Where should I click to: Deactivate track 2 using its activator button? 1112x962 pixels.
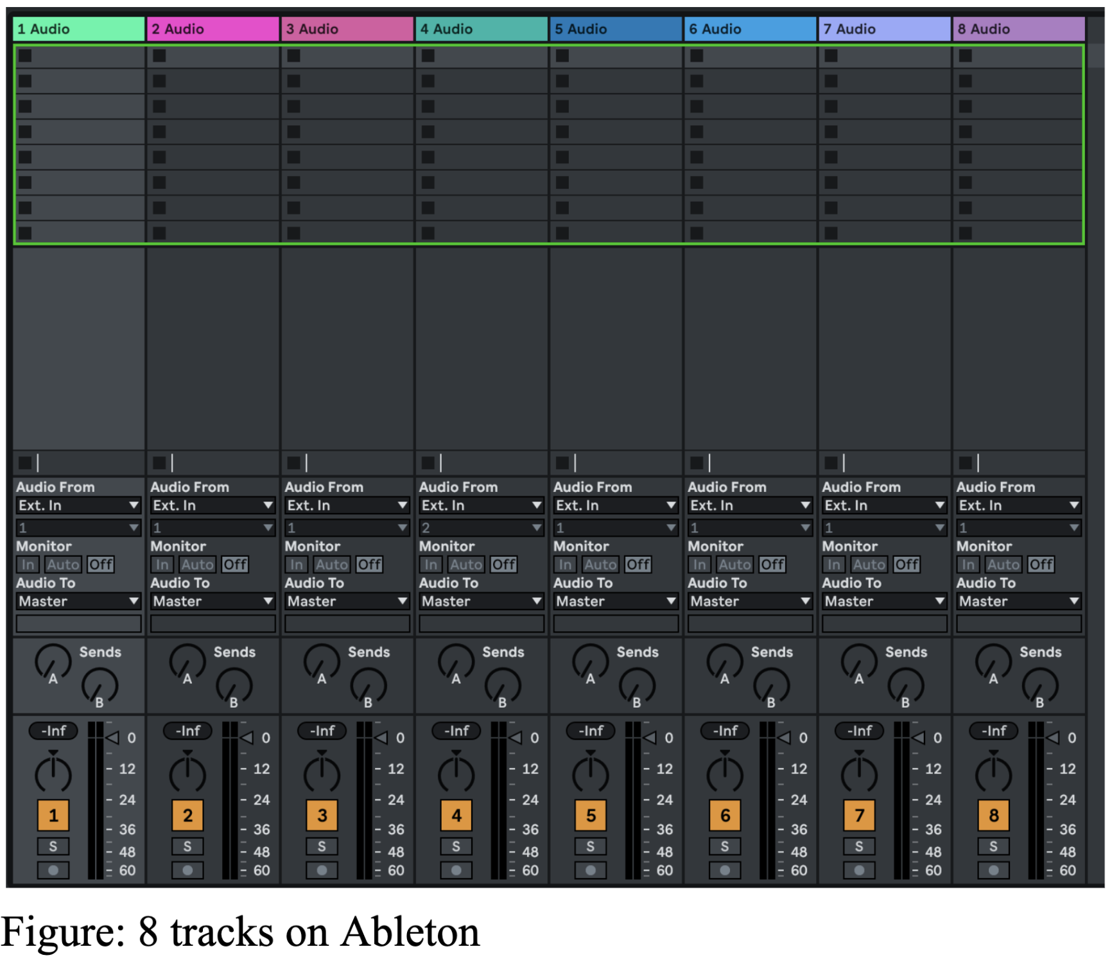click(187, 816)
